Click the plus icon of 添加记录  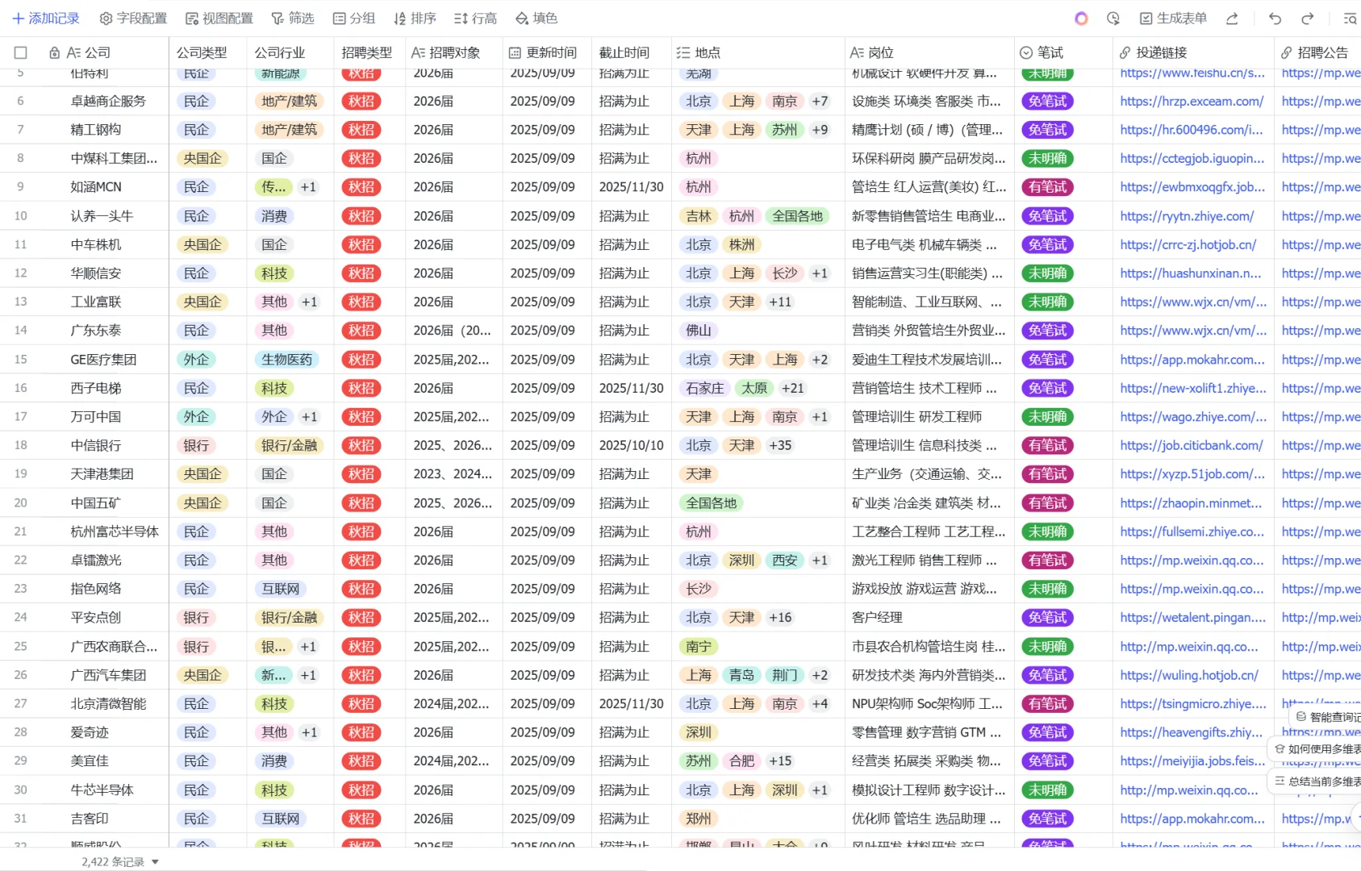[18, 19]
